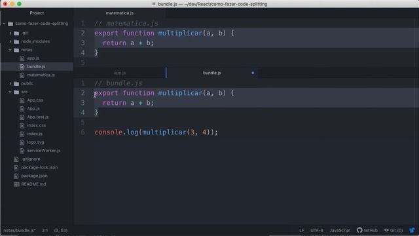Collapse the notas folder chevron

pos(10,50)
